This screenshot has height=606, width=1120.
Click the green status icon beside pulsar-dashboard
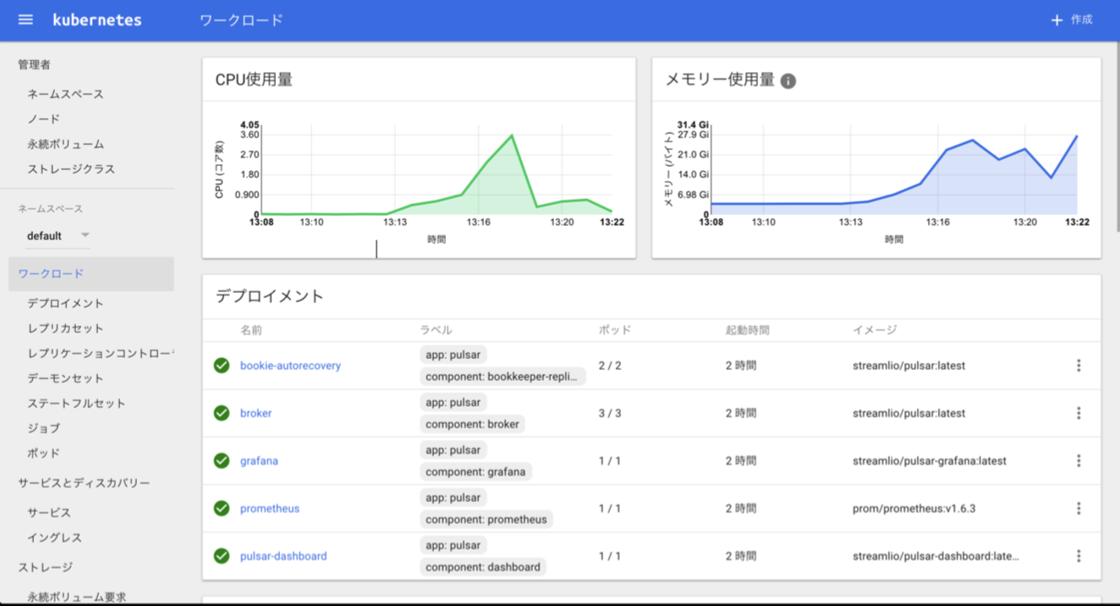tap(222, 556)
